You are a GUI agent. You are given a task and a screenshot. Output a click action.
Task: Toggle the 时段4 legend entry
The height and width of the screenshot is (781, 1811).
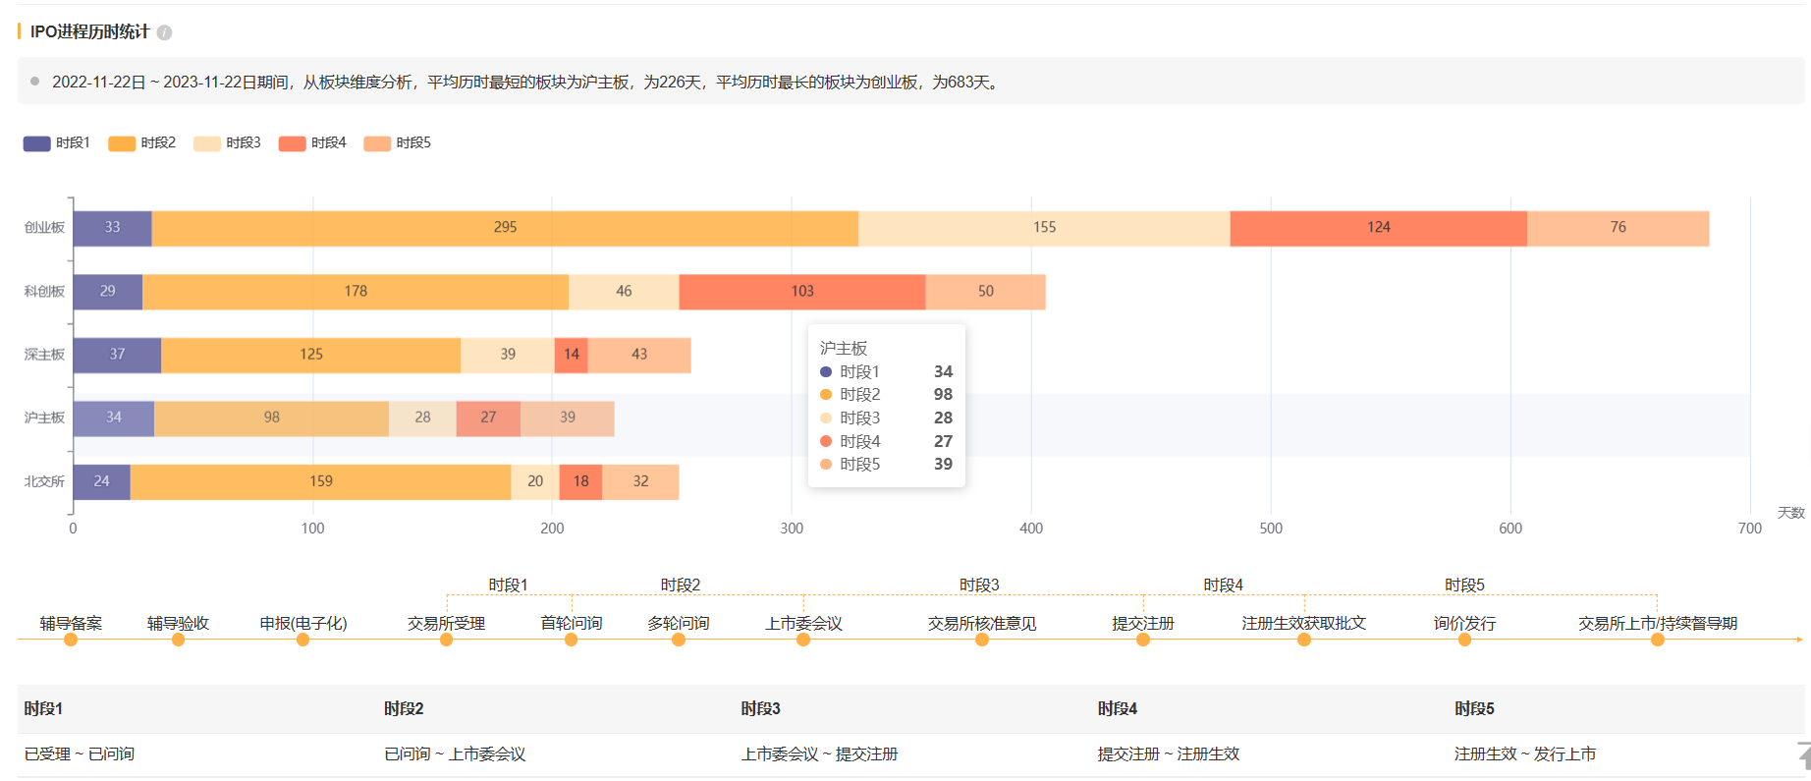(312, 143)
